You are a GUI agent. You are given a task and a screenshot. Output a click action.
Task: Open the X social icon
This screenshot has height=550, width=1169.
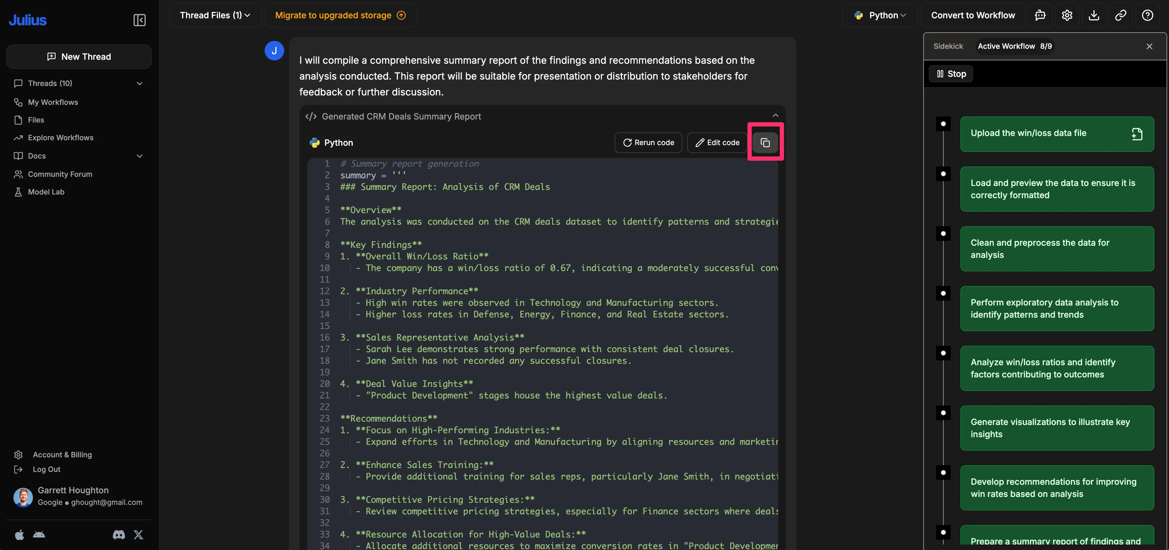(138, 534)
